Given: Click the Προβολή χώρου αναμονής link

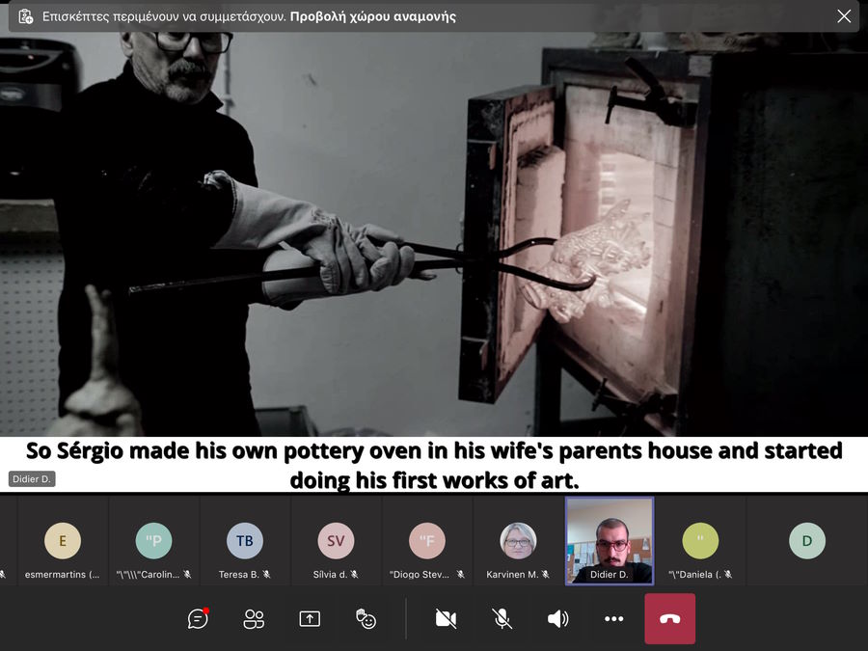Looking at the screenshot, I should click(x=372, y=16).
